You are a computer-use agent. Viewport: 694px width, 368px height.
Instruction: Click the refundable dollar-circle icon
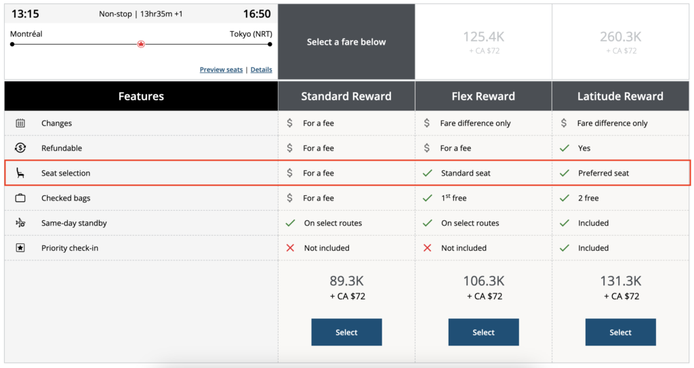(x=20, y=148)
